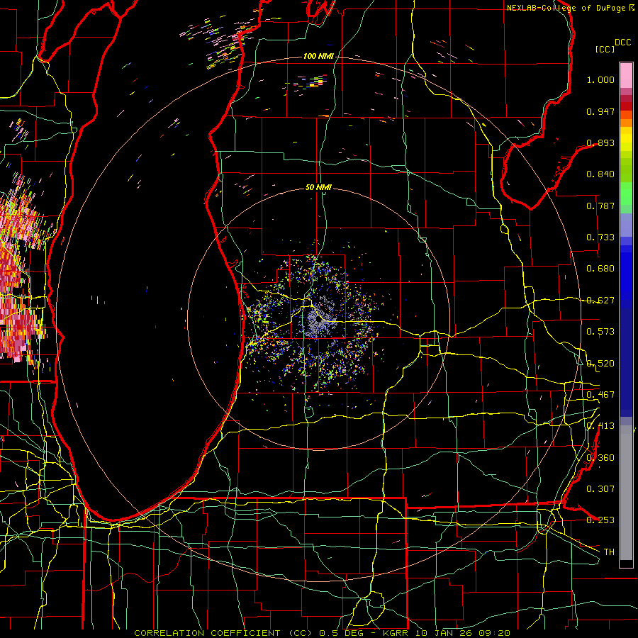Click the TH threshold label in the legend
Screen dimensions: 638x638
[609, 552]
